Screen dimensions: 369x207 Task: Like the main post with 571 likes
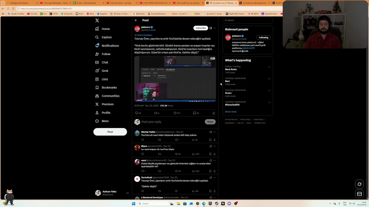click(x=175, y=113)
